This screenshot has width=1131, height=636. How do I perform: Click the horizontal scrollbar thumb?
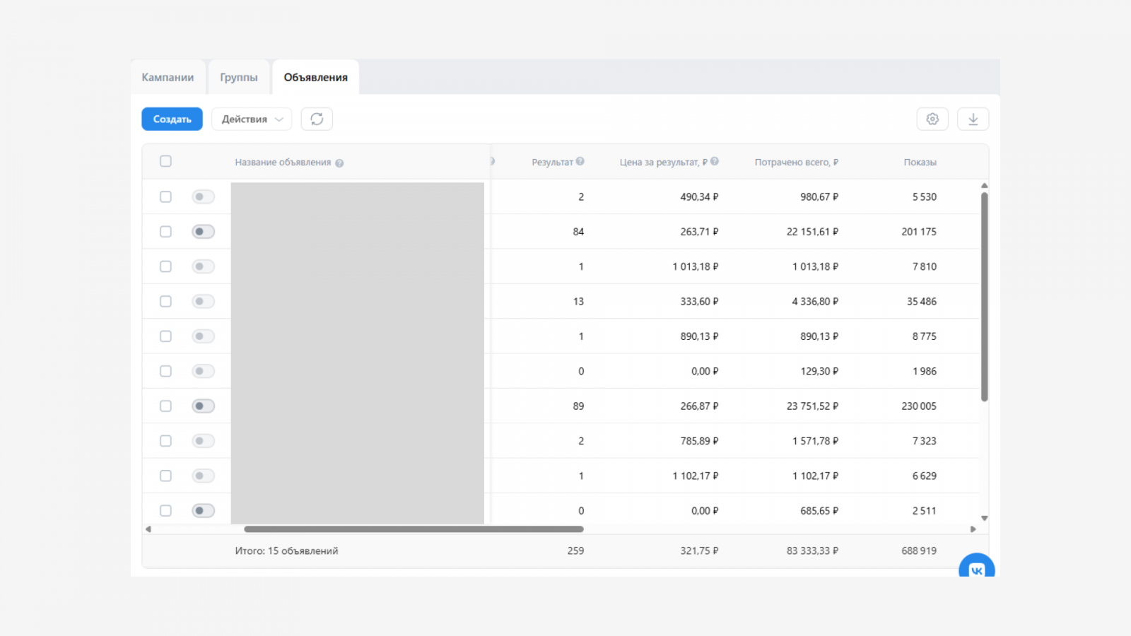(x=414, y=529)
